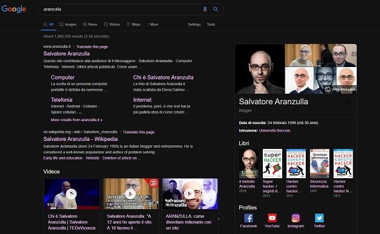This screenshot has height=234, width=380.
Task: Switch to the News tab
Action: [90, 24]
